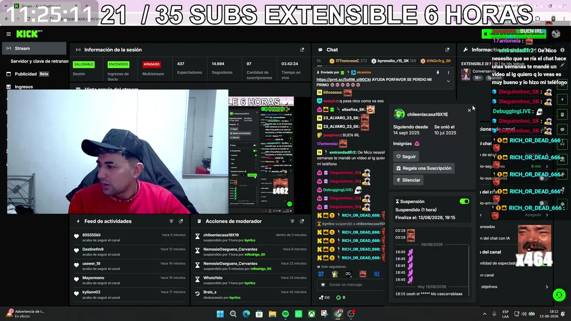Click the SALUDABLE session status badge
Image resolution: width=571 pixels, height=321 pixels.
pyautogui.click(x=83, y=64)
